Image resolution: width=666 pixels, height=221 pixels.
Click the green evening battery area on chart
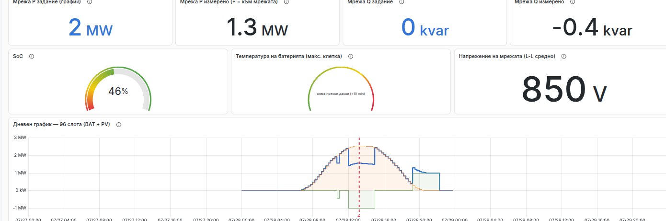[x=426, y=182]
